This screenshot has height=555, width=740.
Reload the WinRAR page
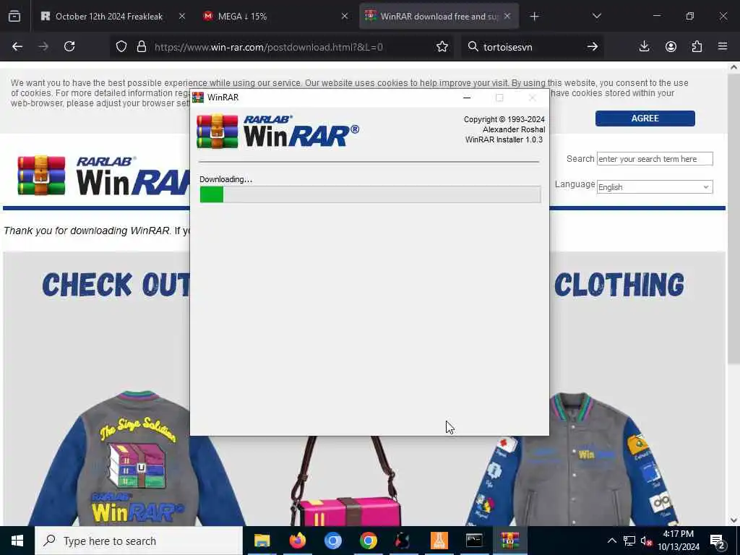pos(69,46)
